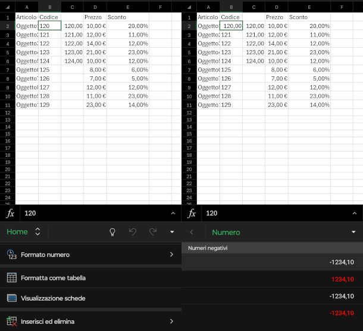Tap the lightbulb Tell Me icon
Viewport: 363px width, 331px height.
112,232
